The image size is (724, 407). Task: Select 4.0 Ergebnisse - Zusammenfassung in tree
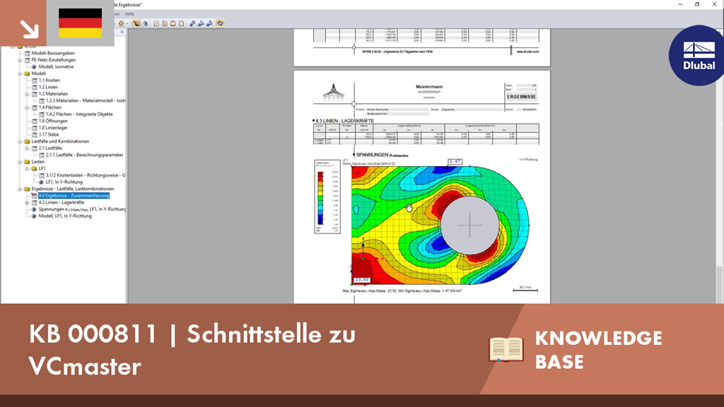74,196
